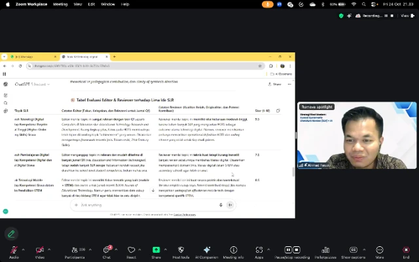
Task: Open Host tools shield icon
Action: click(181, 250)
